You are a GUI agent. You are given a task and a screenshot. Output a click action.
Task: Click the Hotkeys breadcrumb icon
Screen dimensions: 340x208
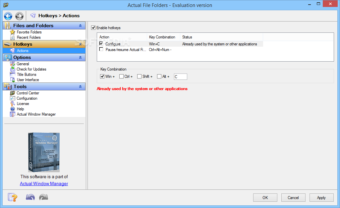tap(33, 16)
